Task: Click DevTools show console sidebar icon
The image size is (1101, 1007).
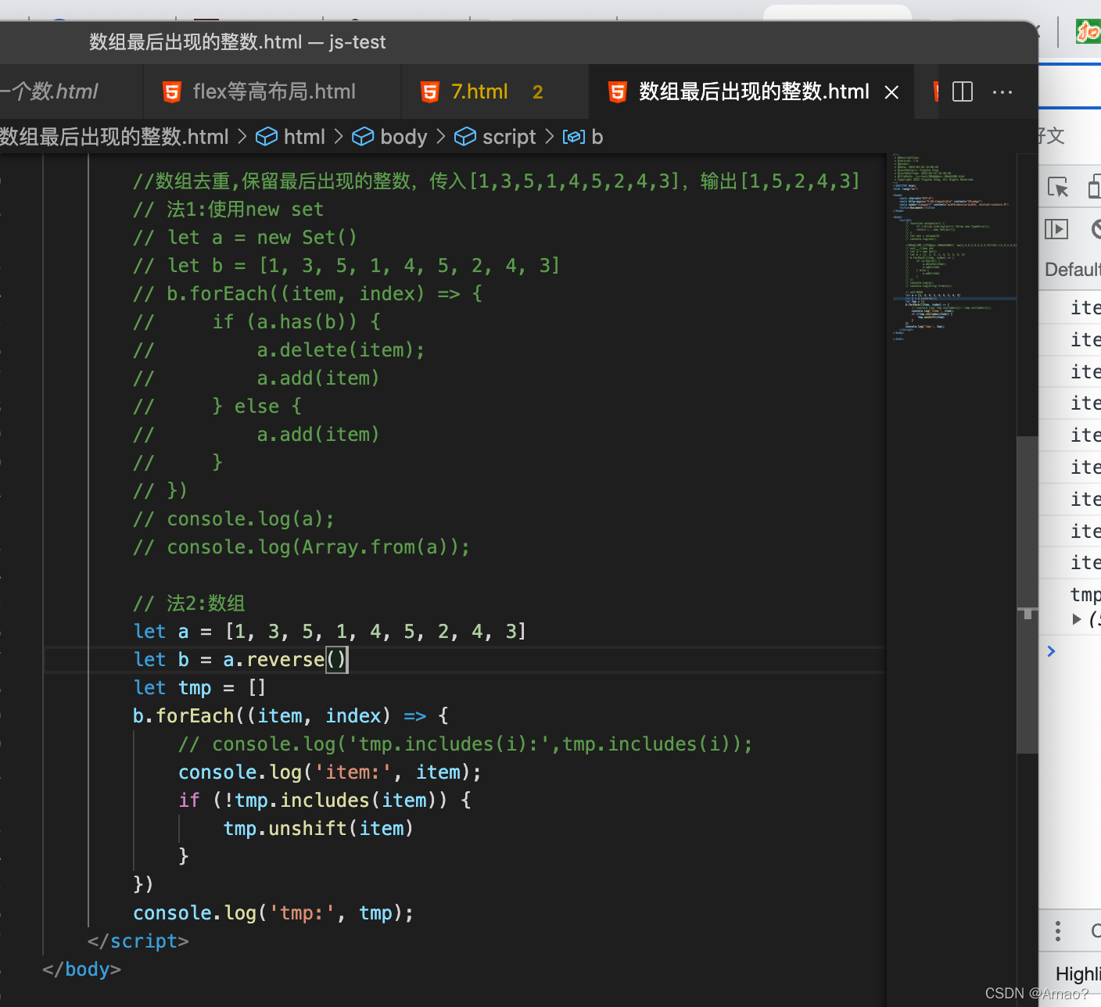Action: point(1056,229)
